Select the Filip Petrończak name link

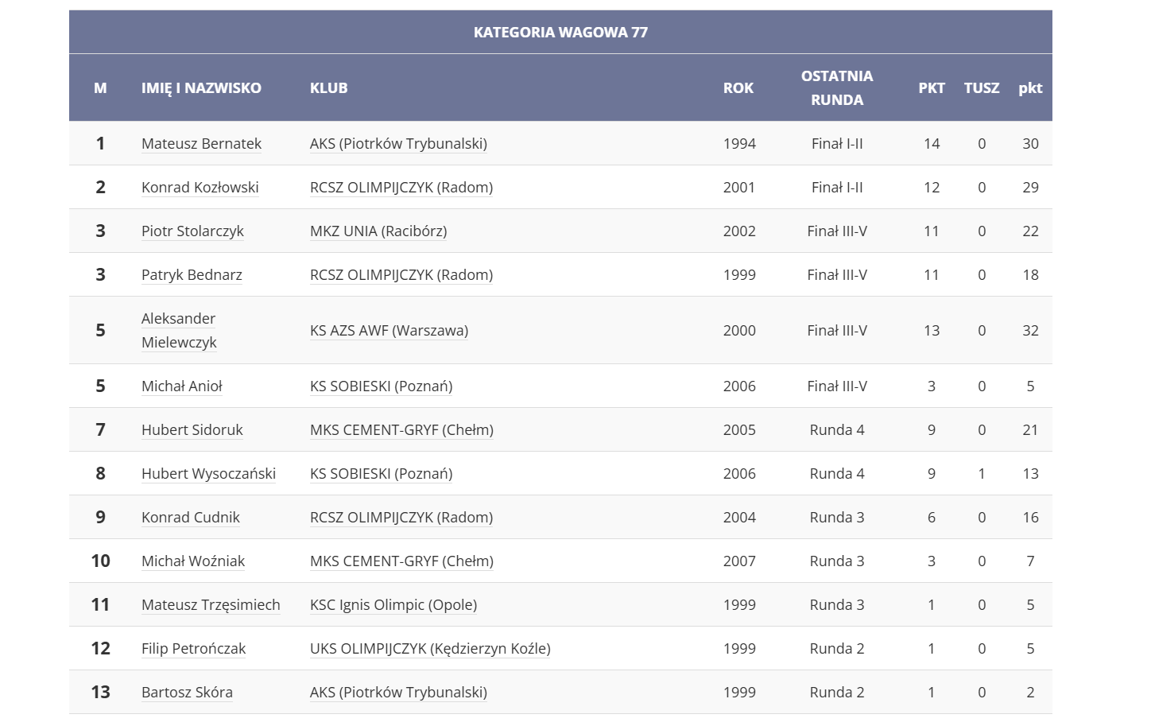[193, 649]
